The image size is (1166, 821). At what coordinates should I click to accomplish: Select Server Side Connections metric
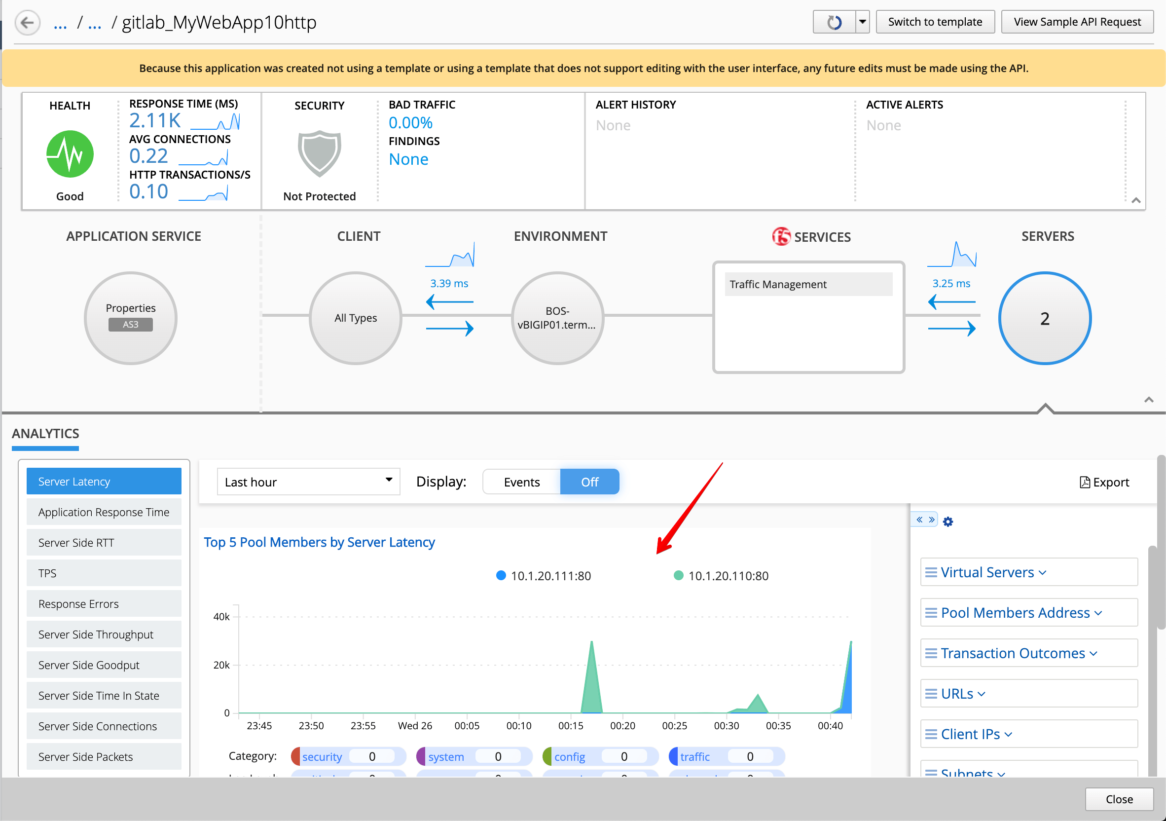click(104, 726)
